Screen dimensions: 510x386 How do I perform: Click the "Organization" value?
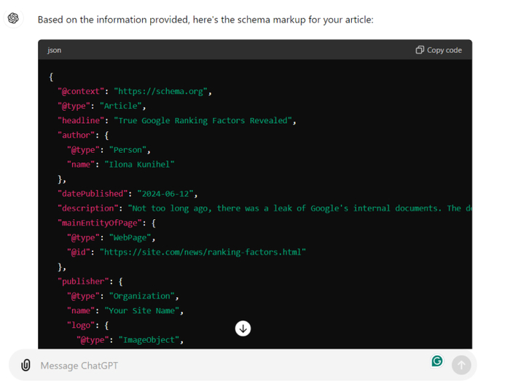click(142, 296)
